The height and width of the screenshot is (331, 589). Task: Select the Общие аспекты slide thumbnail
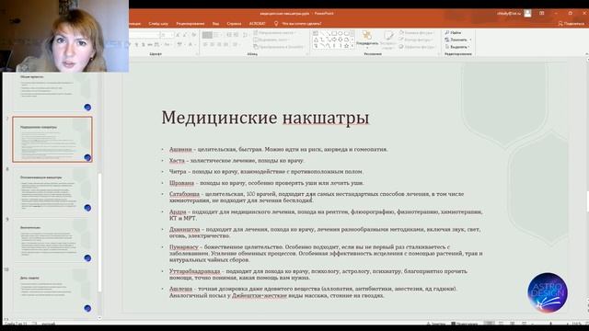pos(52,91)
